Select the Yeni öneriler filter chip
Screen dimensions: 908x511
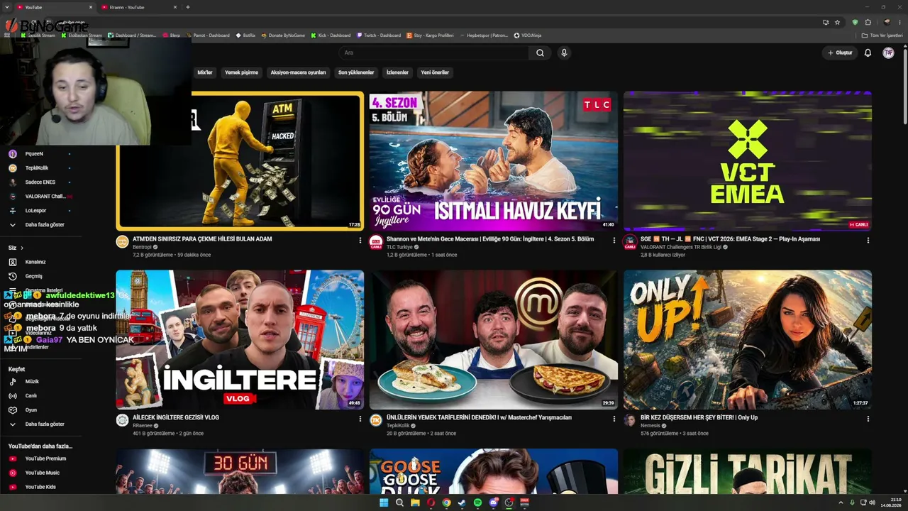pos(435,72)
